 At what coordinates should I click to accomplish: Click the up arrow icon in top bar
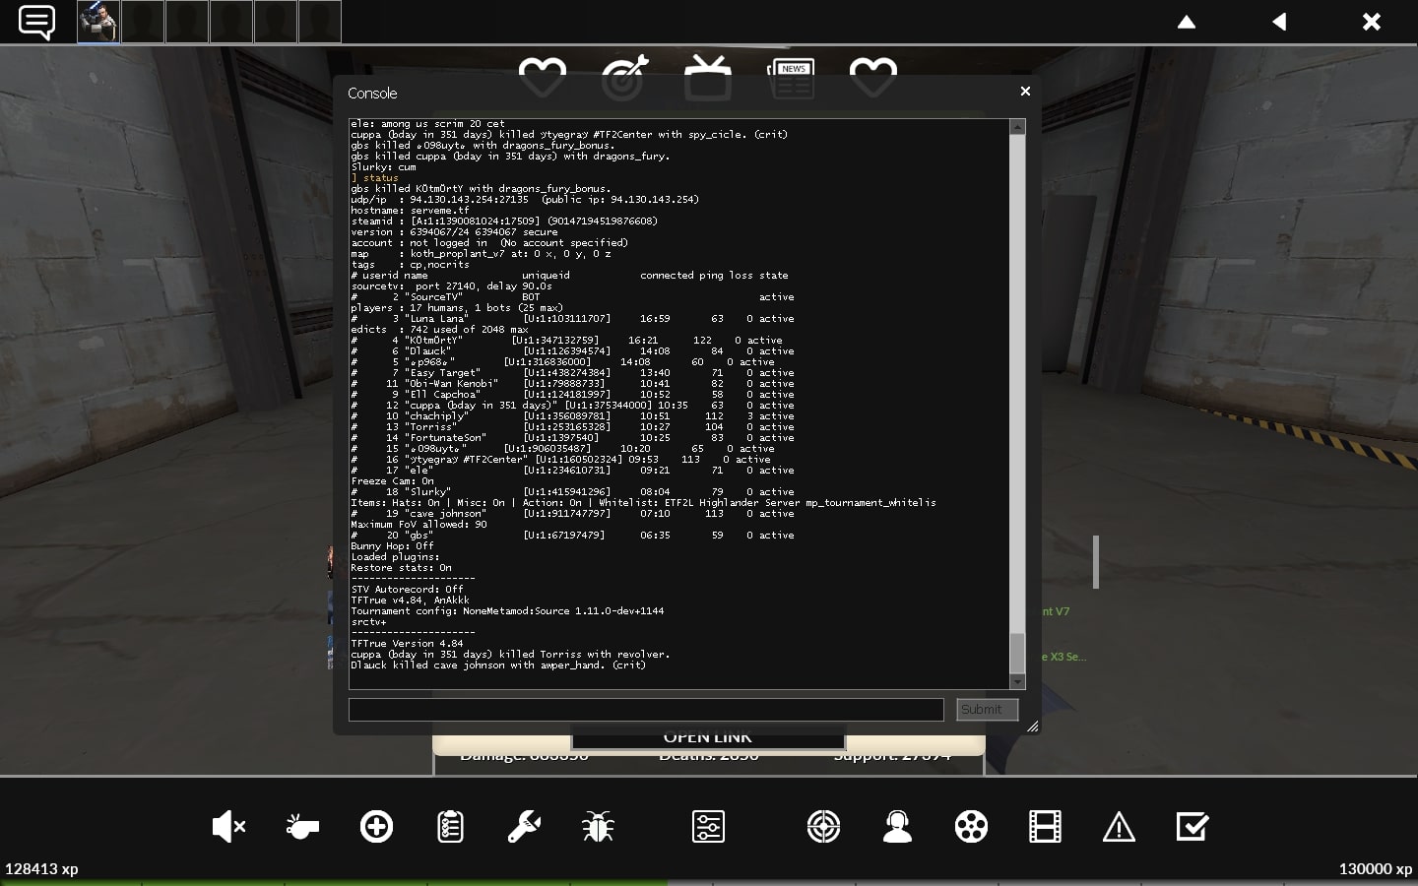(x=1187, y=22)
